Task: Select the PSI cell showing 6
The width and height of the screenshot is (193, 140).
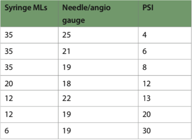Action: (165, 51)
